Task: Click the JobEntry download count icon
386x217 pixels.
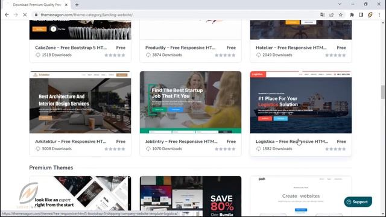Action: coord(148,149)
